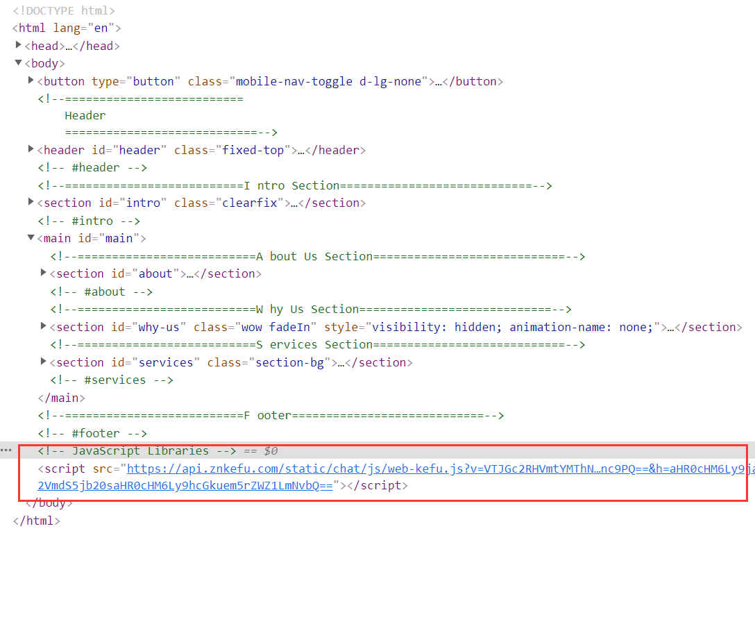Image resolution: width=755 pixels, height=633 pixels.
Task: Expand the mobile-nav-toggle button node
Action: coord(31,81)
